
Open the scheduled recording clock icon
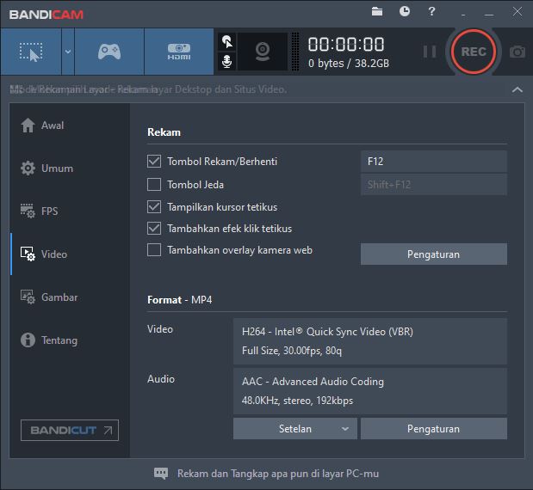404,11
